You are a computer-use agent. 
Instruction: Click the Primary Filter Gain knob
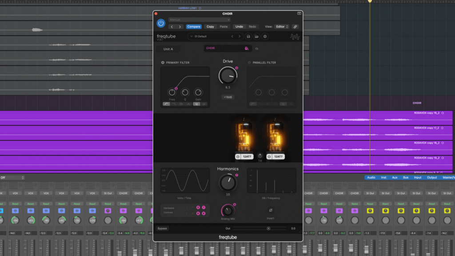[198, 92]
